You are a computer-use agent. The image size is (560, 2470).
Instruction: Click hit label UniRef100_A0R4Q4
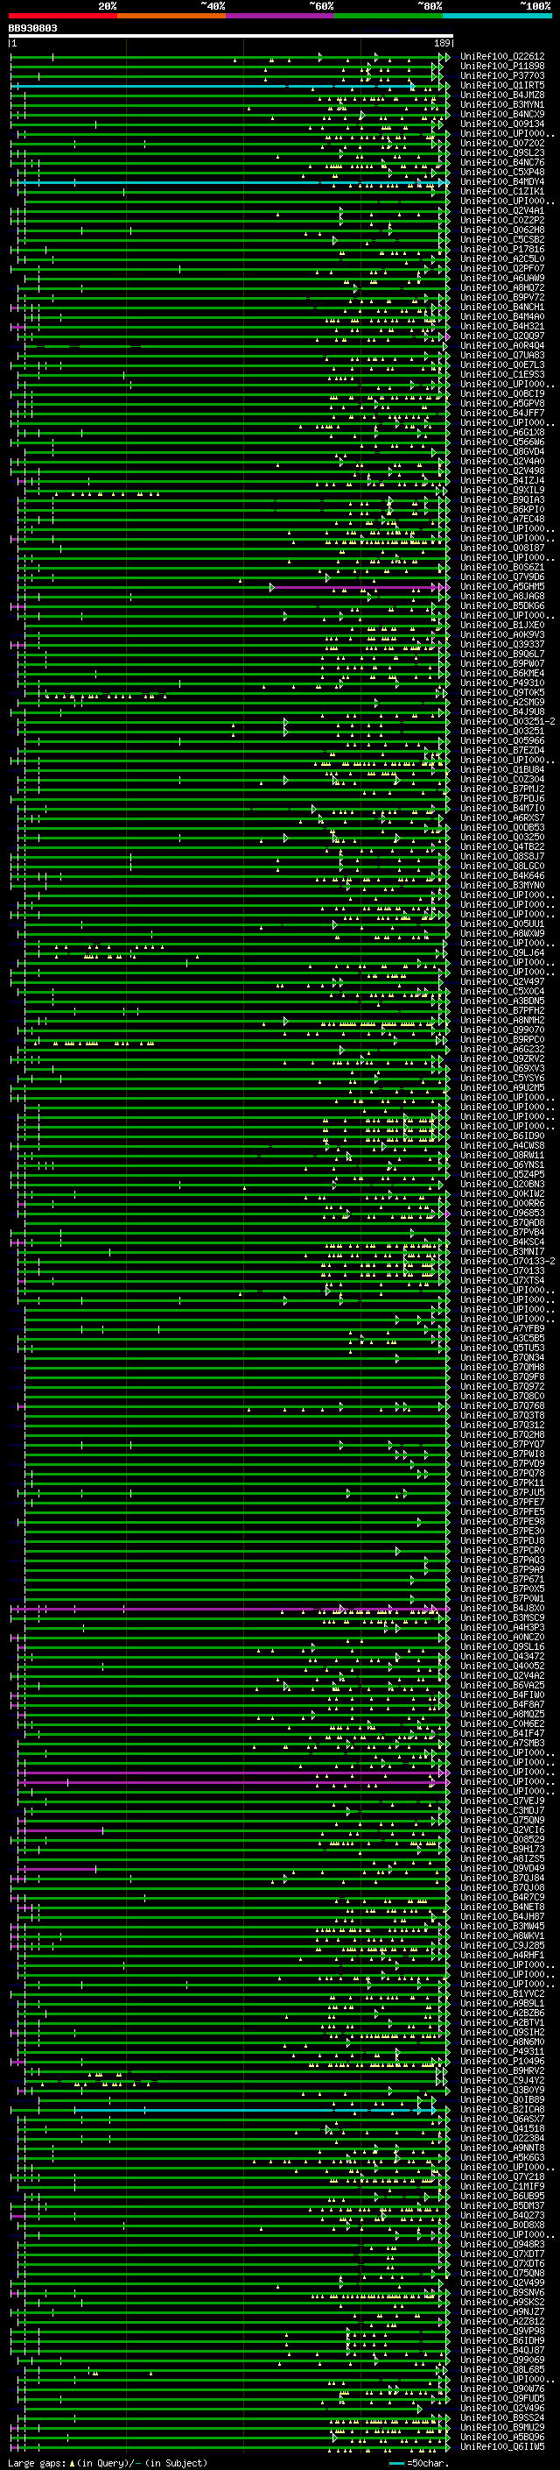502,345
